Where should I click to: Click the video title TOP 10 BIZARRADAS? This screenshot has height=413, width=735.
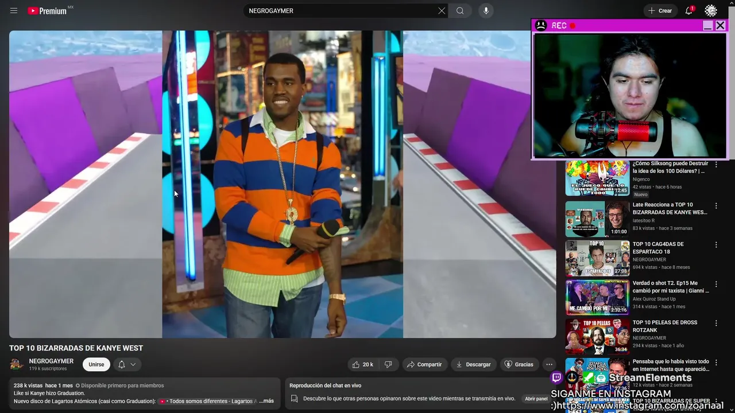point(76,348)
